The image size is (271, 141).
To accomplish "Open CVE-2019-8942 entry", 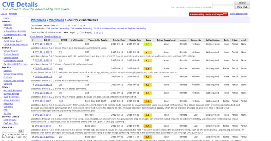I will [43, 126].
